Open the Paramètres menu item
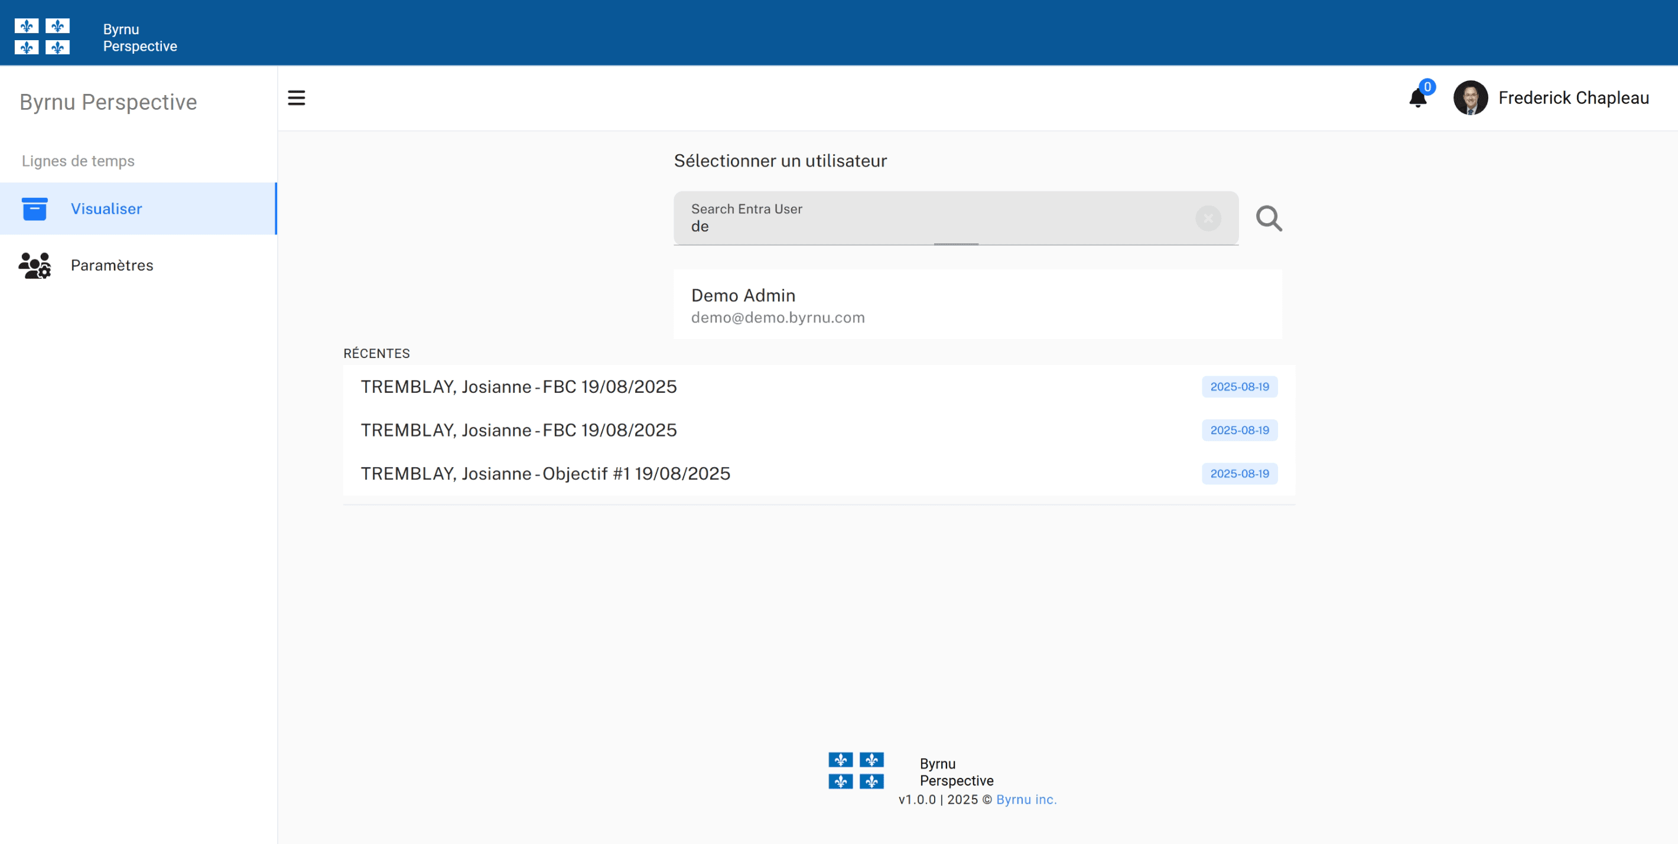This screenshot has width=1678, height=844. (112, 265)
